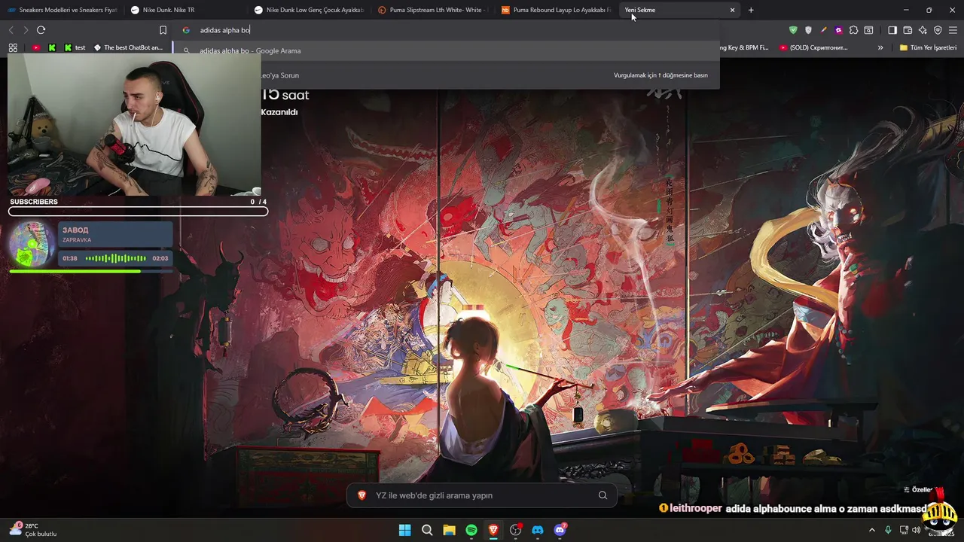This screenshot has height=542, width=964.
Task: Open the weather widget showing 28°C
Action: [x=34, y=529]
